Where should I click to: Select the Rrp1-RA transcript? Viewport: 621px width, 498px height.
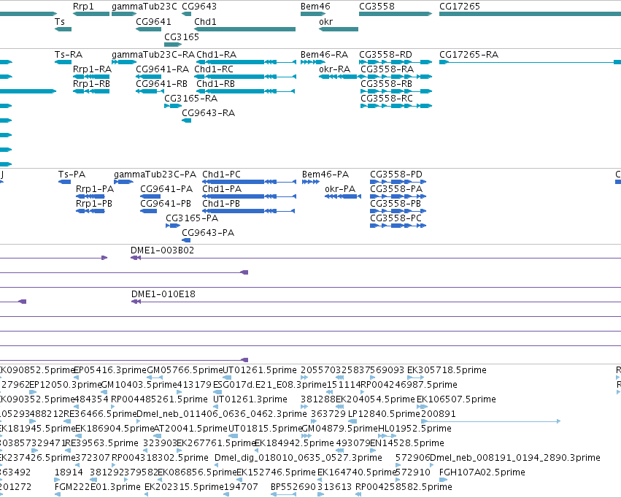click(x=91, y=77)
